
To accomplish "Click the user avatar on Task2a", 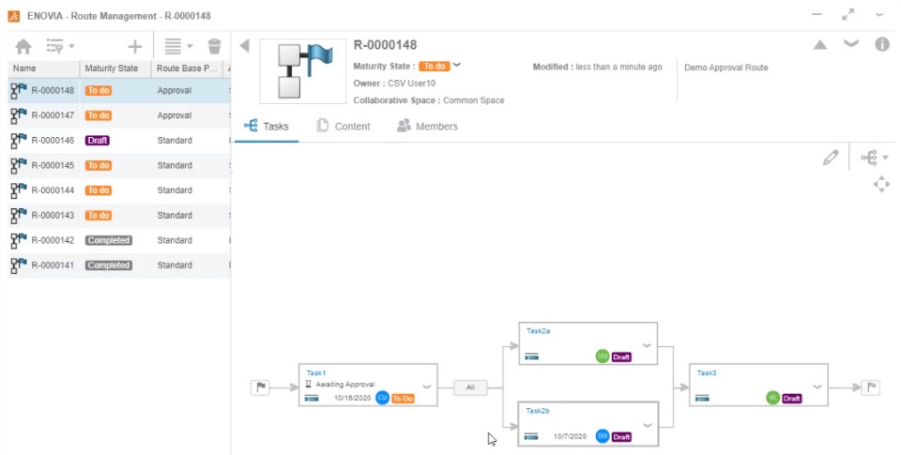I will click(603, 356).
